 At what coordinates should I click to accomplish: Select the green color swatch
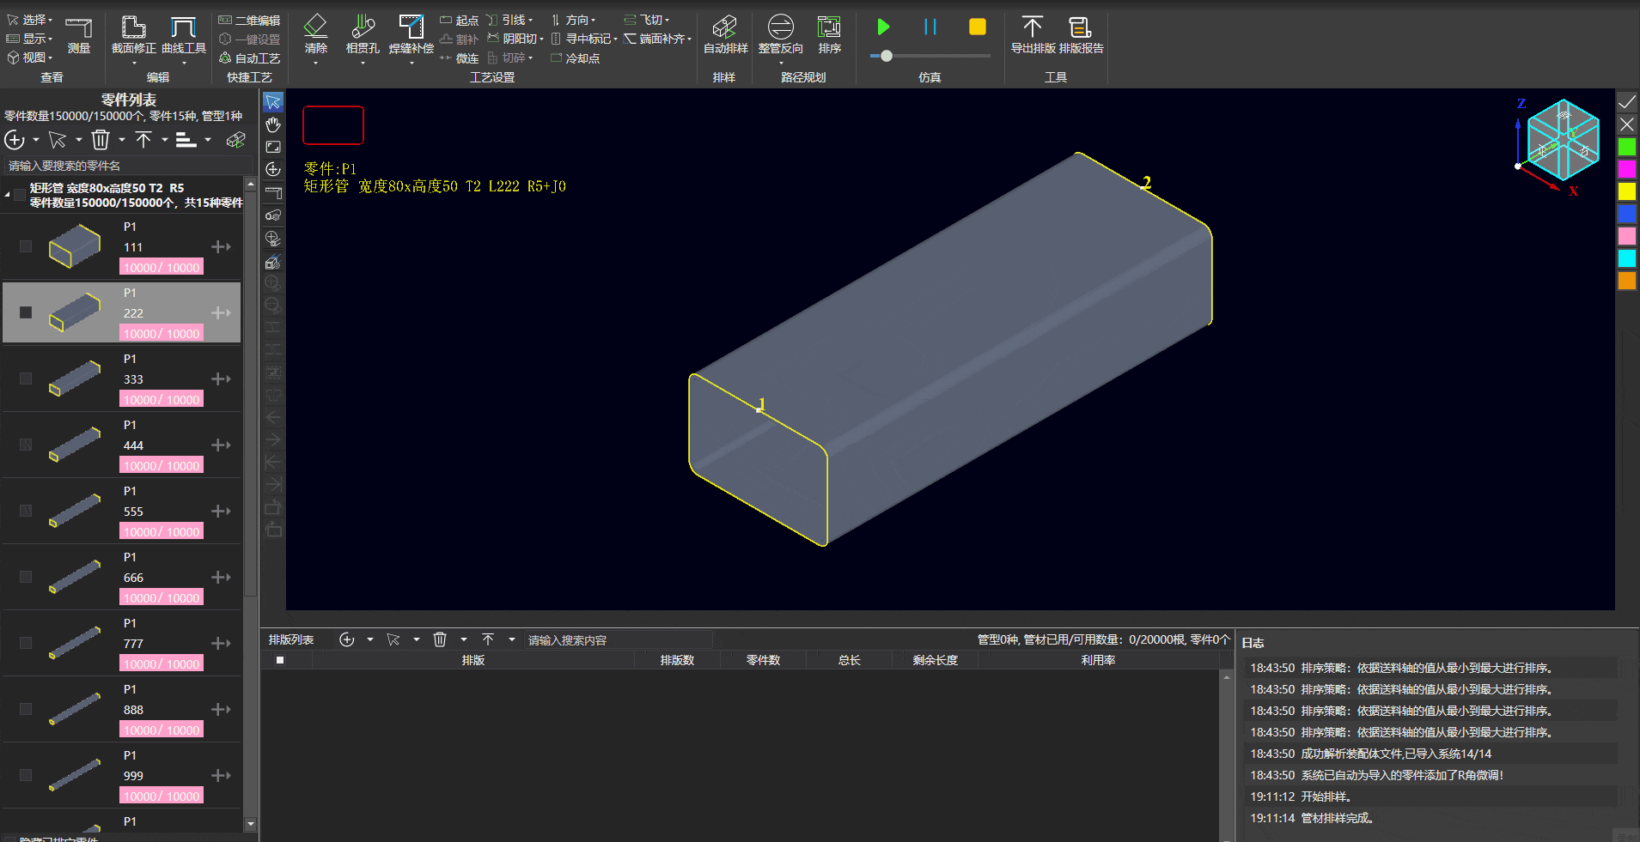coord(1627,147)
